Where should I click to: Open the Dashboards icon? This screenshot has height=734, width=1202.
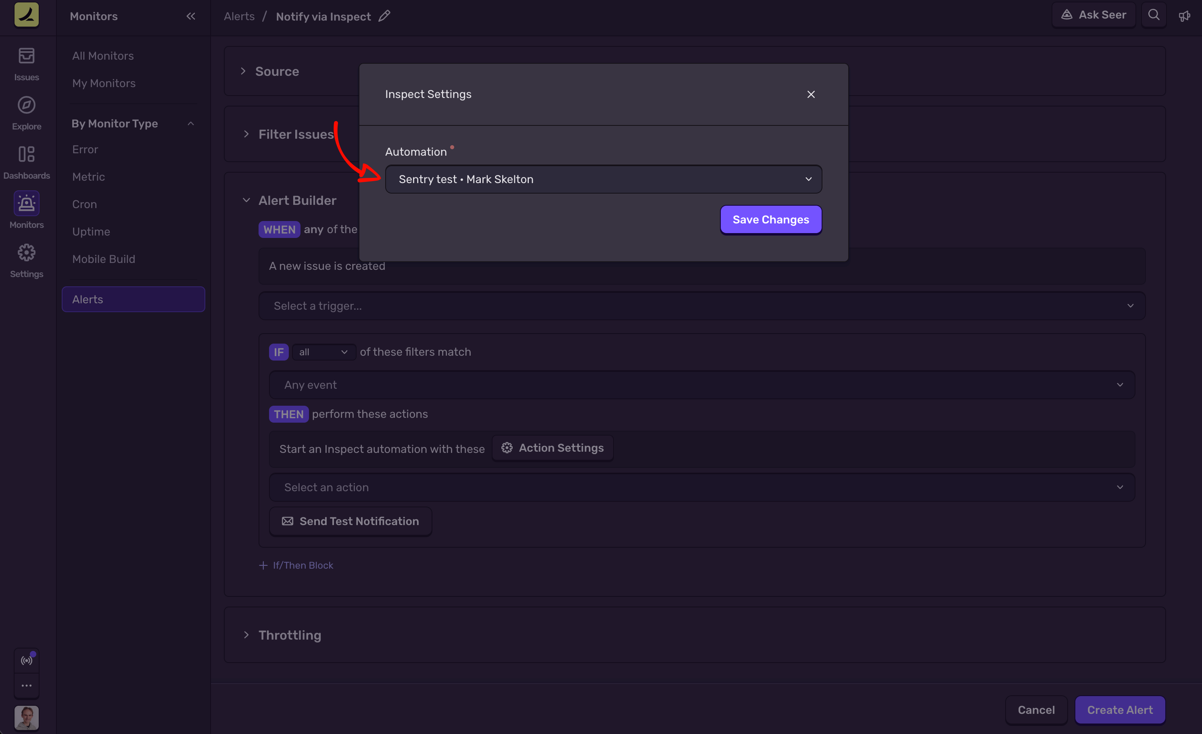(26, 154)
